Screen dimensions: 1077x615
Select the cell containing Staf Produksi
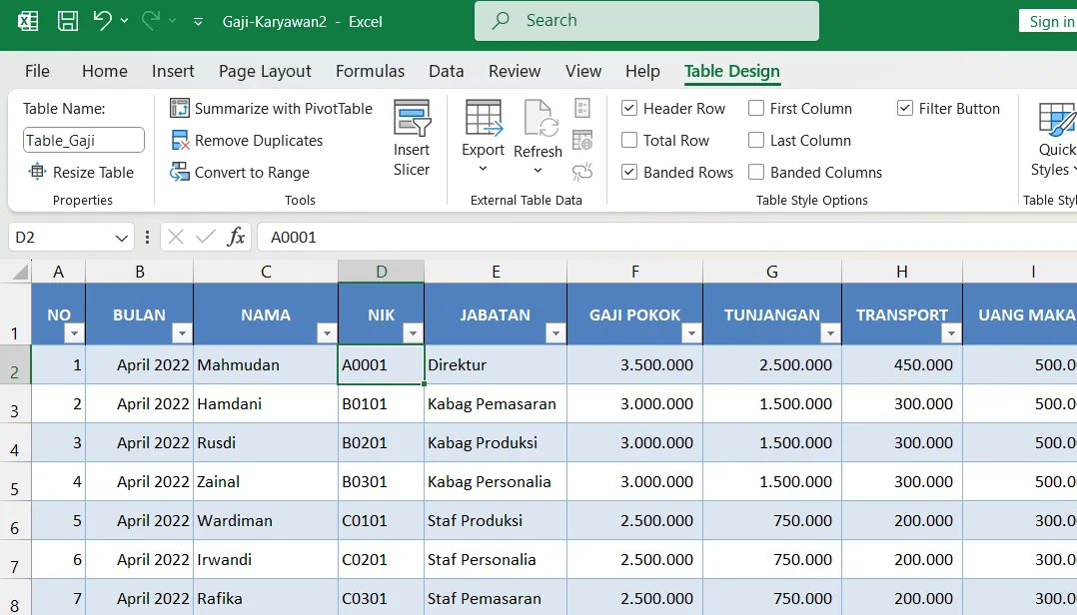pyautogui.click(x=496, y=520)
